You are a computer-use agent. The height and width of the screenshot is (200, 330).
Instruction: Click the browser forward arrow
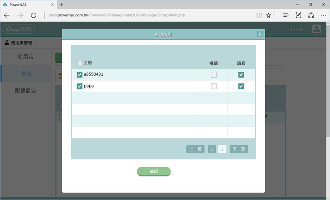[x=20, y=15]
